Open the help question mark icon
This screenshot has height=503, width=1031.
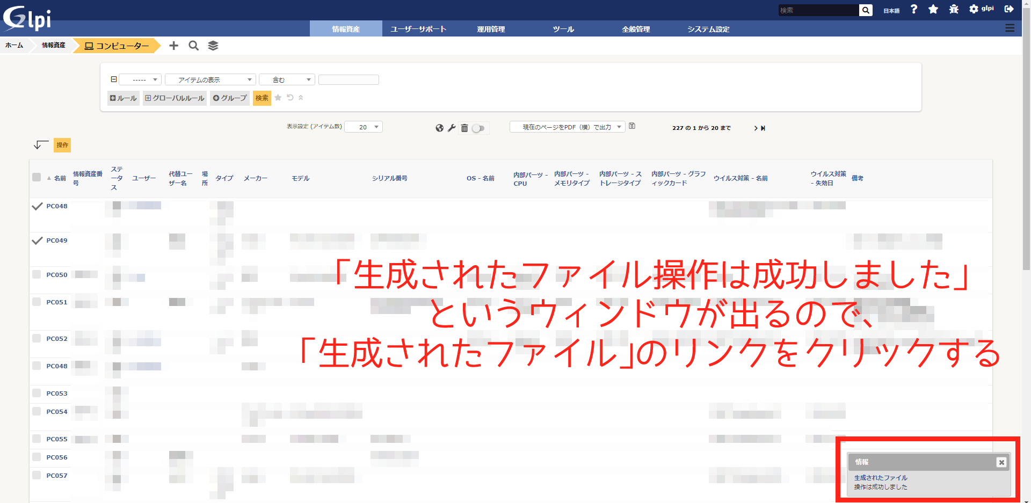914,9
